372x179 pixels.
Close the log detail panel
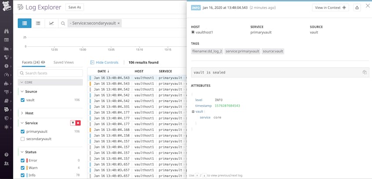(368, 6)
